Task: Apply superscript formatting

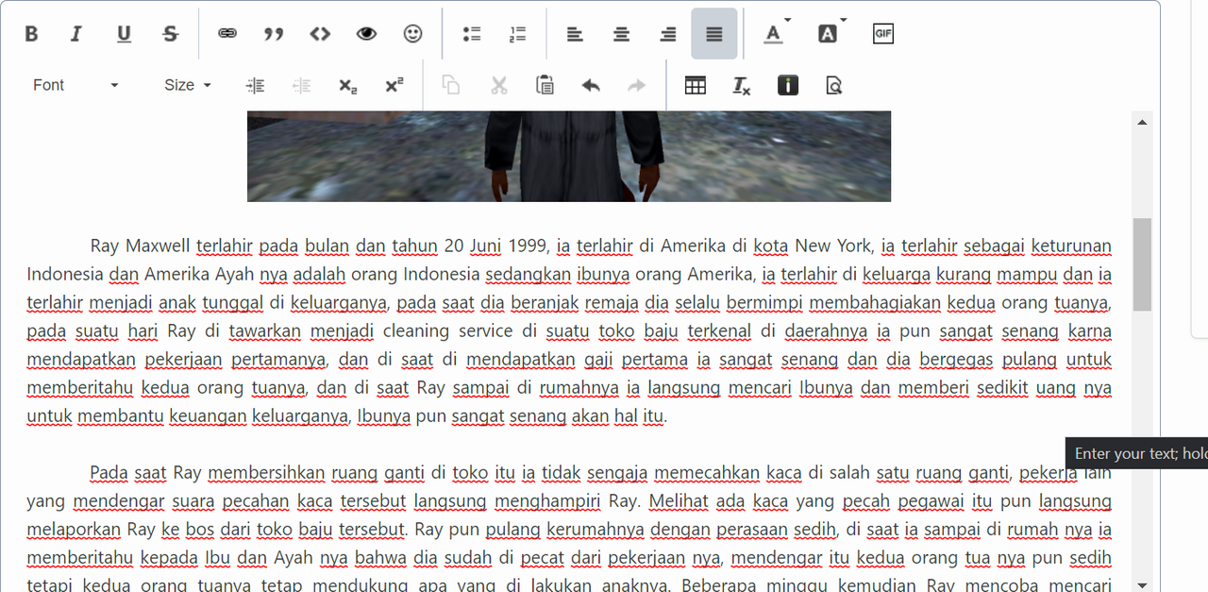Action: coord(394,85)
